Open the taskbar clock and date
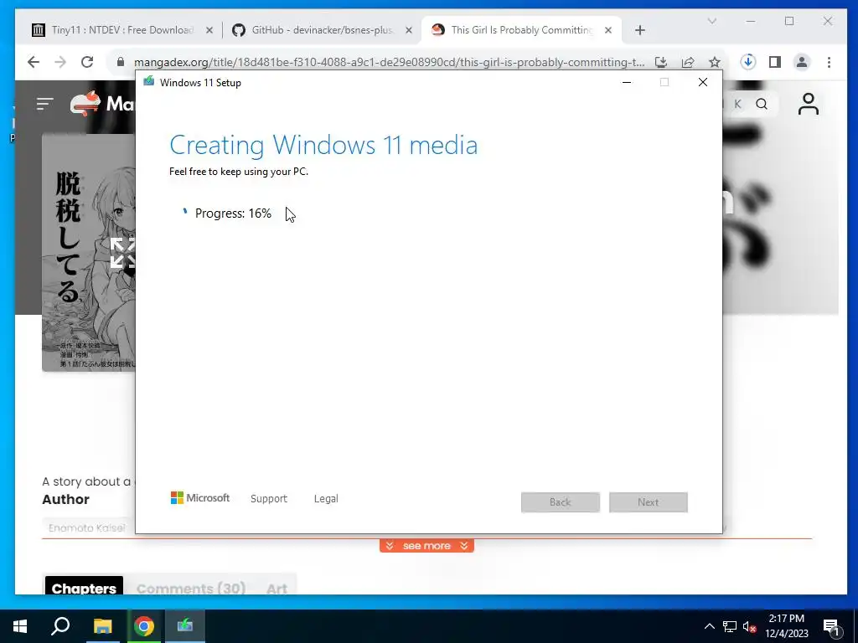Viewport: 858px width, 643px height. (786, 626)
